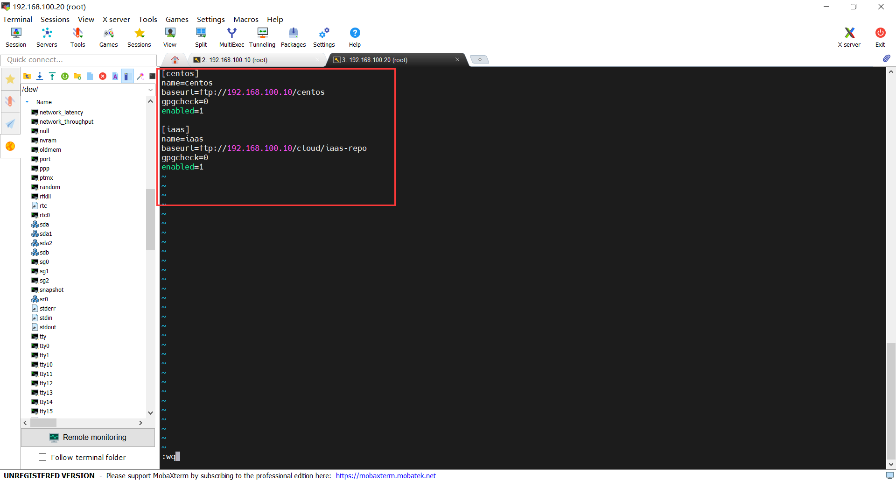896x481 pixels.
Task: Go to the home tab icon
Action: (x=175, y=60)
